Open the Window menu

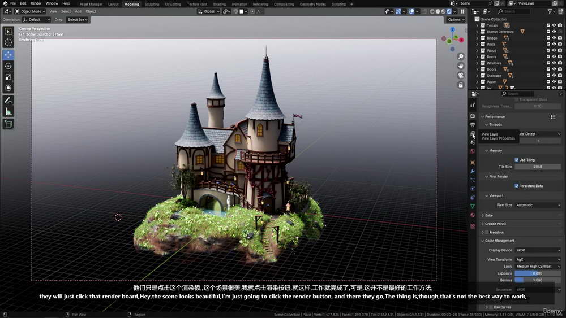tap(52, 3)
